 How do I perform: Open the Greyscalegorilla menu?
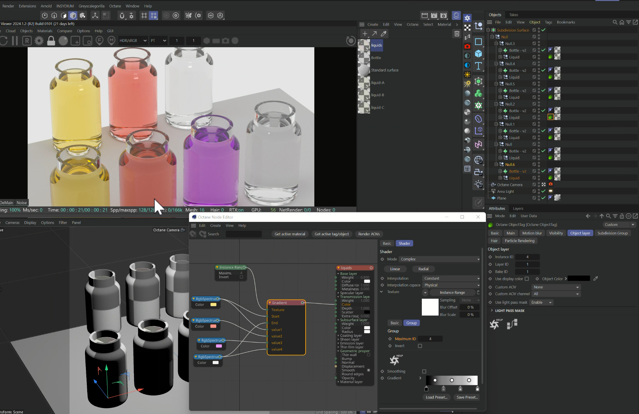tap(92, 6)
